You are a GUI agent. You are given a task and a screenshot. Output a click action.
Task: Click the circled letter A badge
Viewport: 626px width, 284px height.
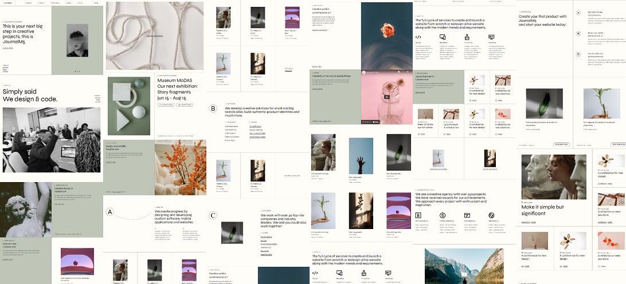click(109, 212)
